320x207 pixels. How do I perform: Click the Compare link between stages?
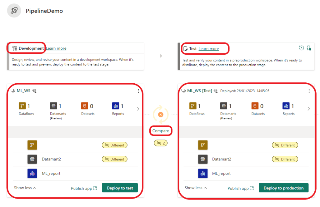(161, 131)
